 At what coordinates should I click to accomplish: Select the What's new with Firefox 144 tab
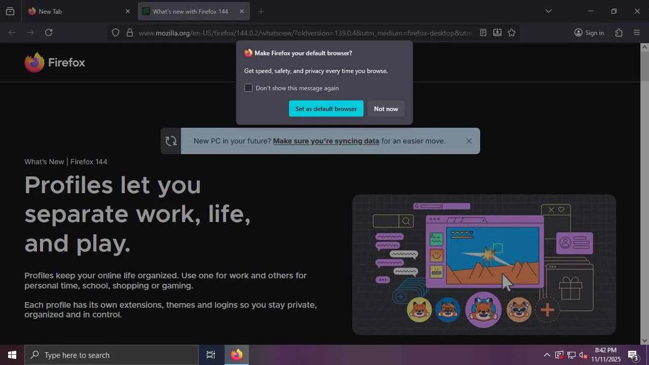tap(193, 11)
